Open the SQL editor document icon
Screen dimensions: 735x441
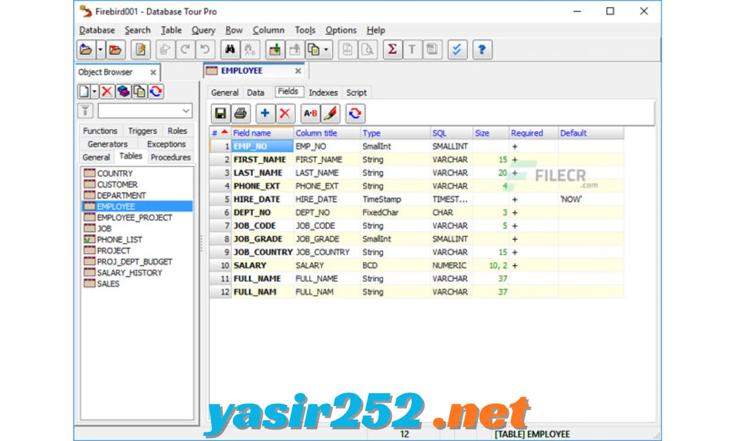click(141, 50)
